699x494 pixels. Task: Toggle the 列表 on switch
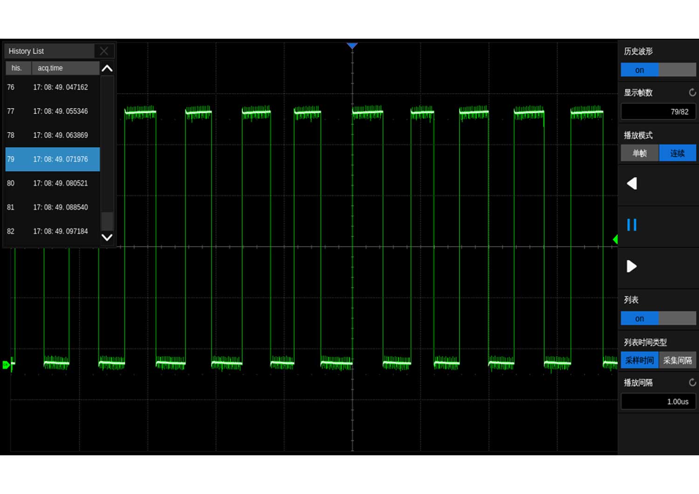[658, 318]
